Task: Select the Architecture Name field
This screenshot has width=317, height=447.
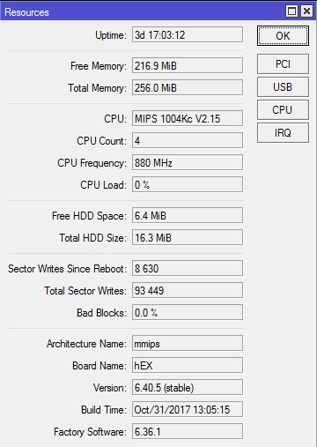Action: 188,343
